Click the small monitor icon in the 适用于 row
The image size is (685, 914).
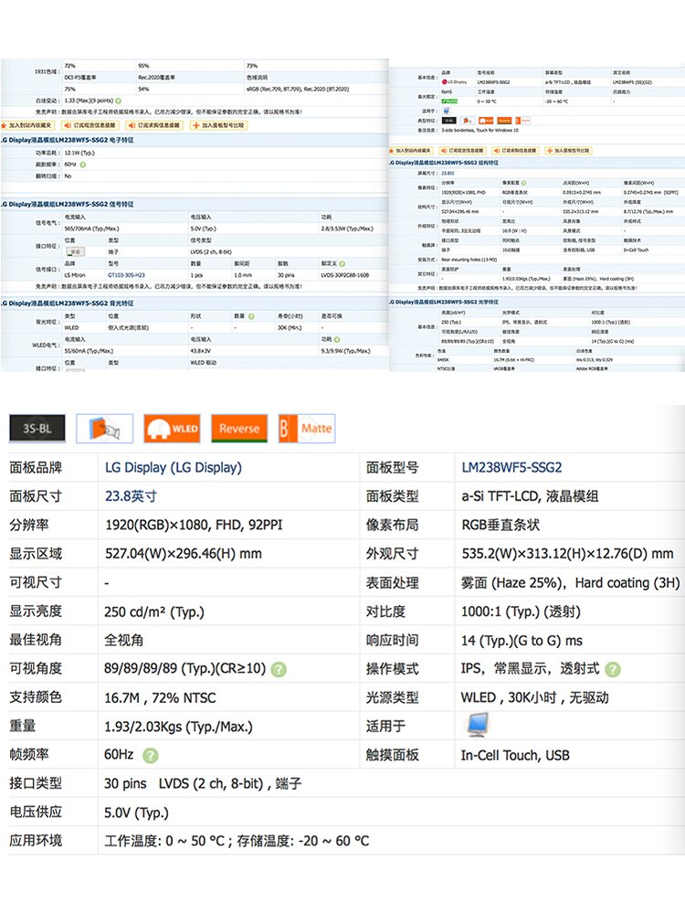447,111
